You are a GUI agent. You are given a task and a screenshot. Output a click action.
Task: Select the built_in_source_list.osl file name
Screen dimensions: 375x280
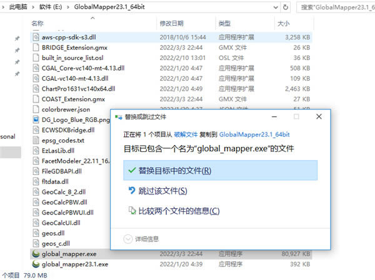[x=72, y=58]
